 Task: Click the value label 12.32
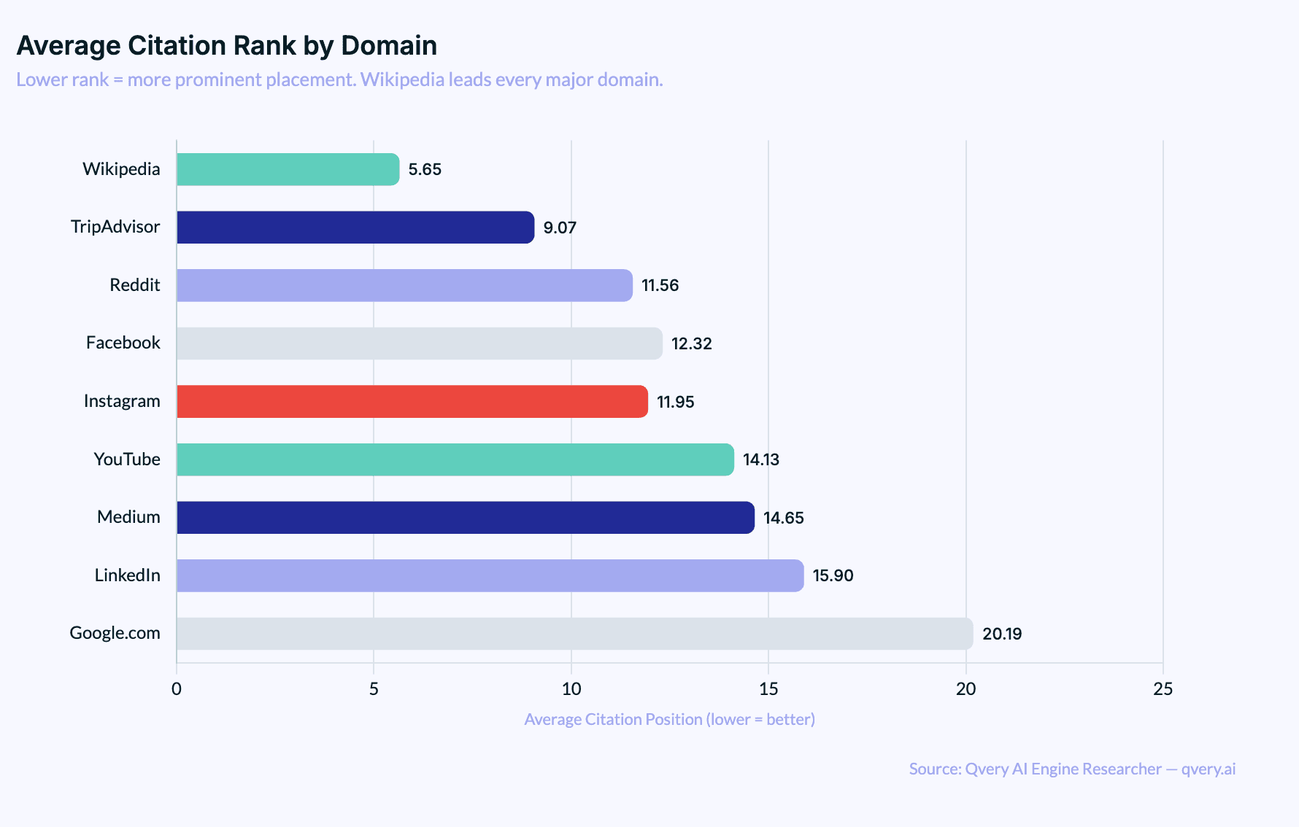point(692,343)
